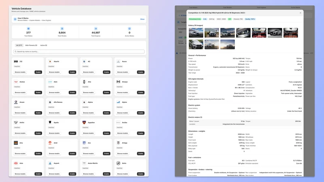Click the Acura brand logo

click(x=118, y=61)
